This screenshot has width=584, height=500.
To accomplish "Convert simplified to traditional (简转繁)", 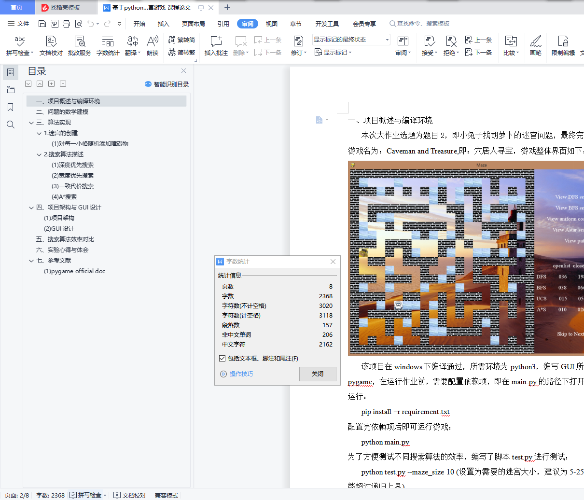I will (x=181, y=53).
